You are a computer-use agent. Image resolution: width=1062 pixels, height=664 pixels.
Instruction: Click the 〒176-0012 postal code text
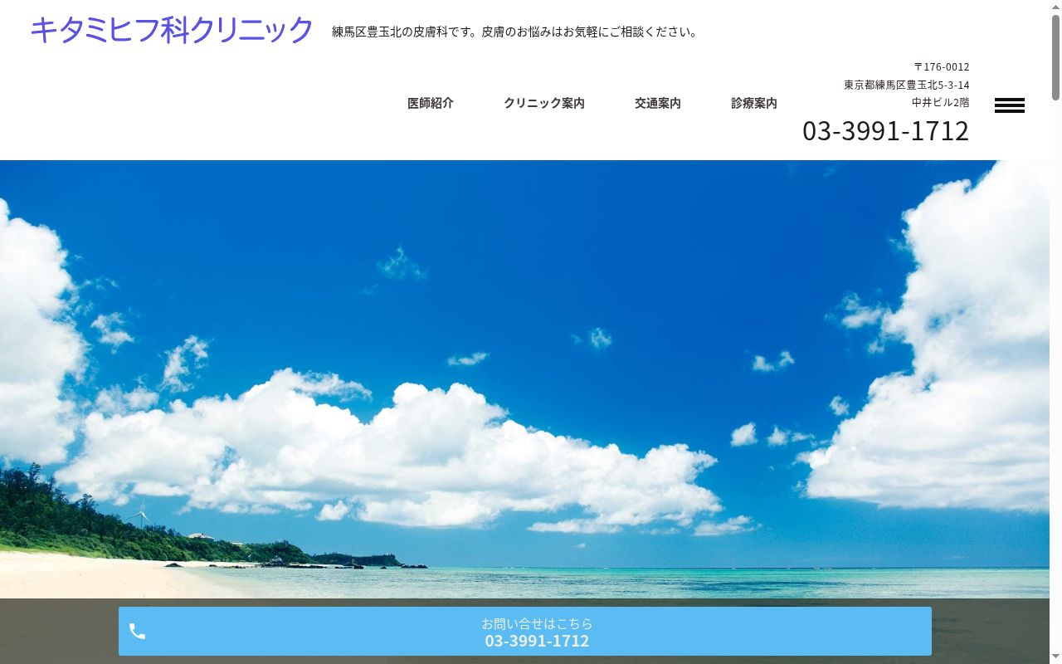(941, 67)
